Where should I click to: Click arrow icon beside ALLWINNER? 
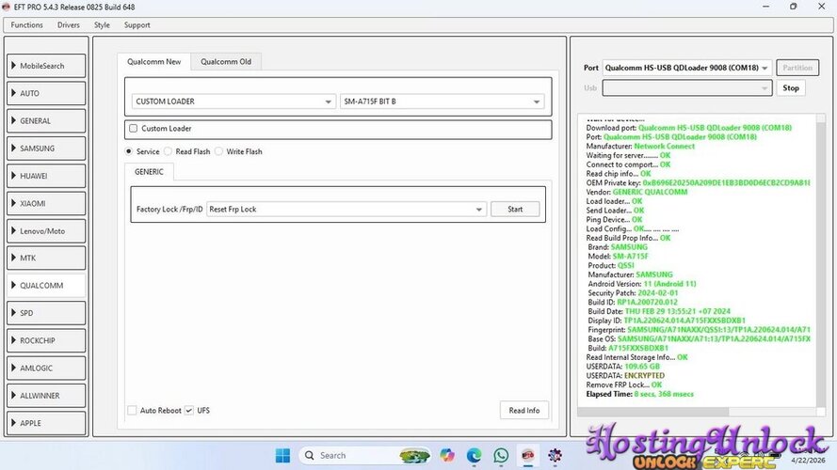(13, 396)
